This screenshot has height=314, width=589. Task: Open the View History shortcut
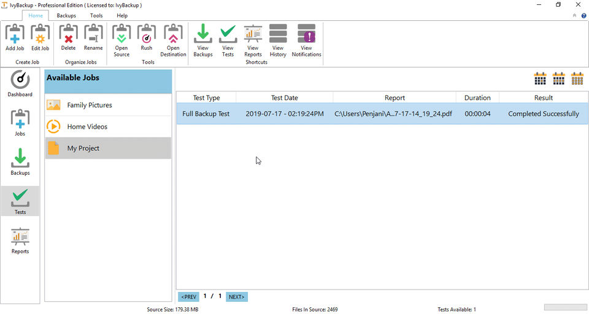tap(278, 40)
